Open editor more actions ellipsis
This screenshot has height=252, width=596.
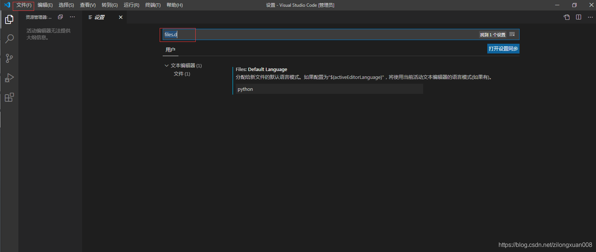click(x=590, y=17)
